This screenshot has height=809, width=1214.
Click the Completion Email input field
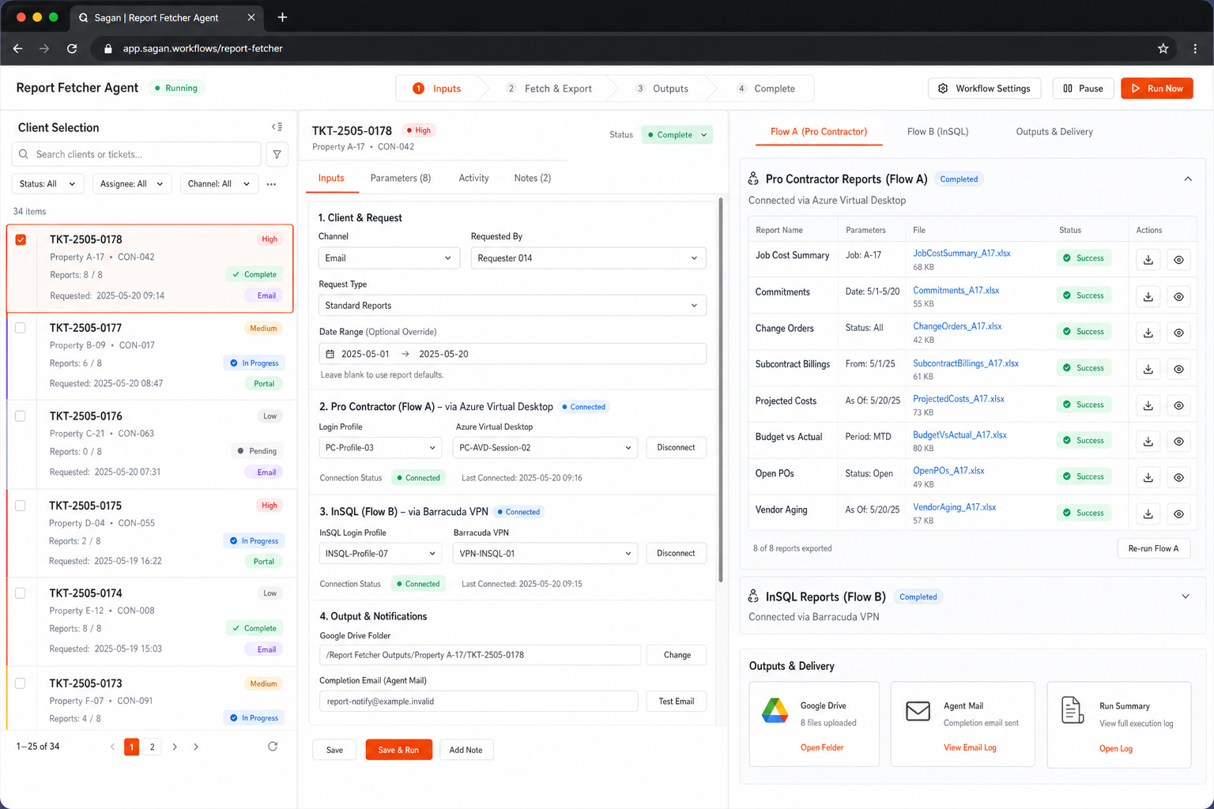[x=478, y=702]
